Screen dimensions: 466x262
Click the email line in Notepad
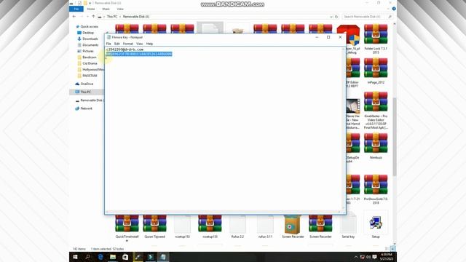point(125,49)
